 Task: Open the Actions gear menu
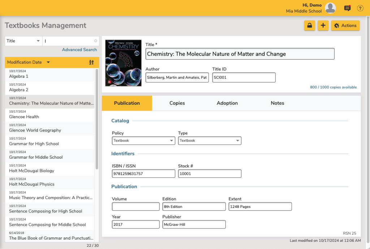[345, 26]
